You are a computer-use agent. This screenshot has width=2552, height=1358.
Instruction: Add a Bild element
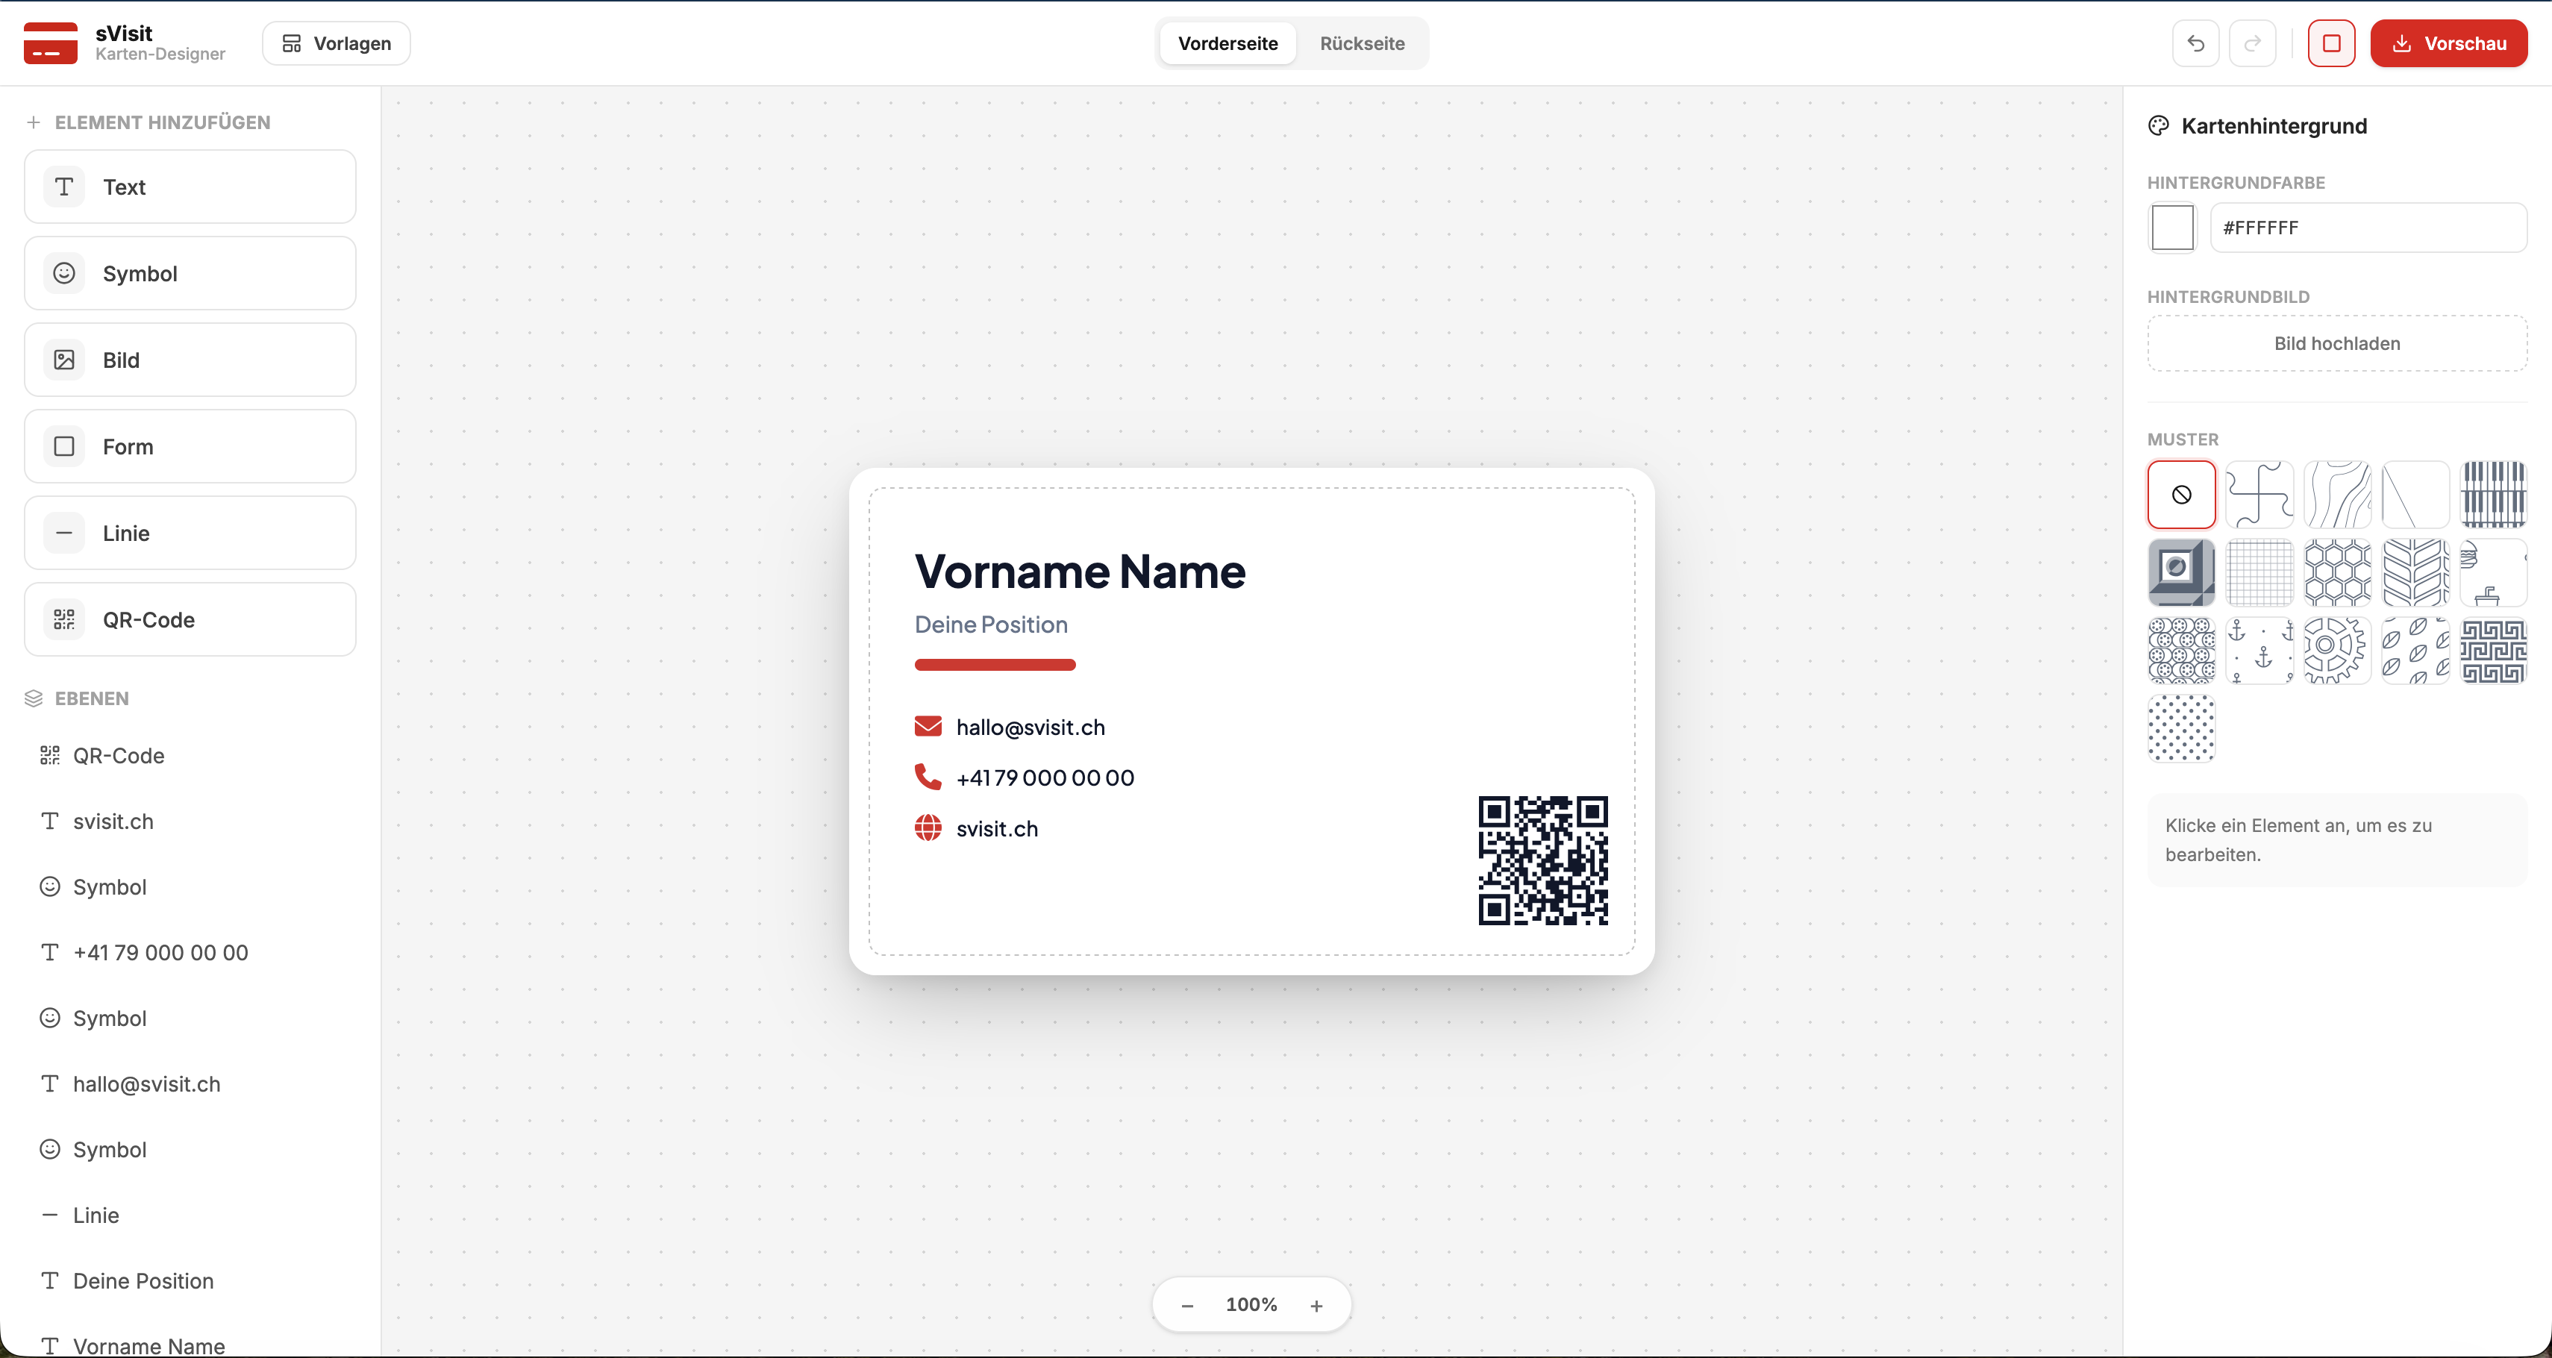pos(190,360)
